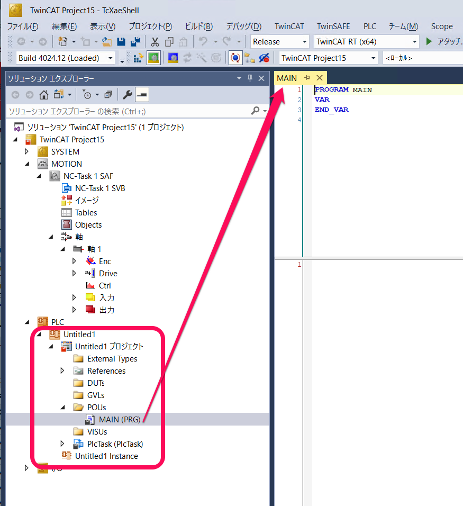Toggle the pin on the MAIN tab

[x=307, y=78]
